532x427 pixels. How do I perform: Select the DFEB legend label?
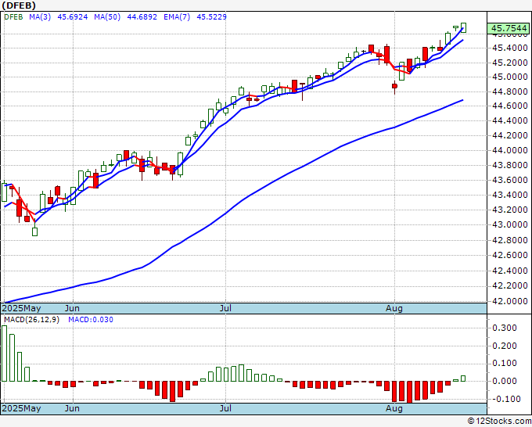[x=13, y=17]
